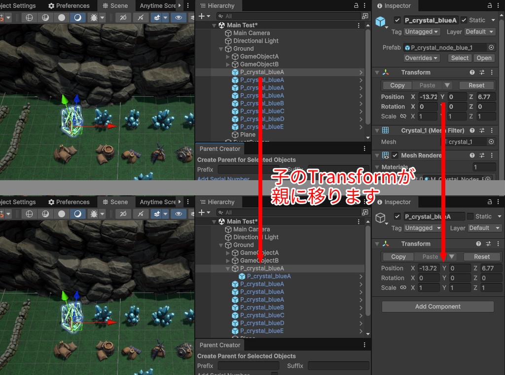Open Transform presets icon in upper Inspector
Screen dimensions: 505x375
(482, 72)
